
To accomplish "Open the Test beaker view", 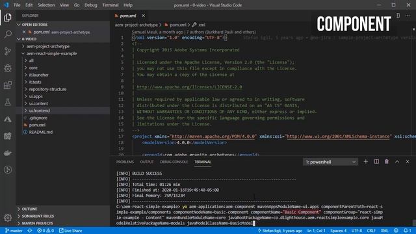I will tap(8, 102).
